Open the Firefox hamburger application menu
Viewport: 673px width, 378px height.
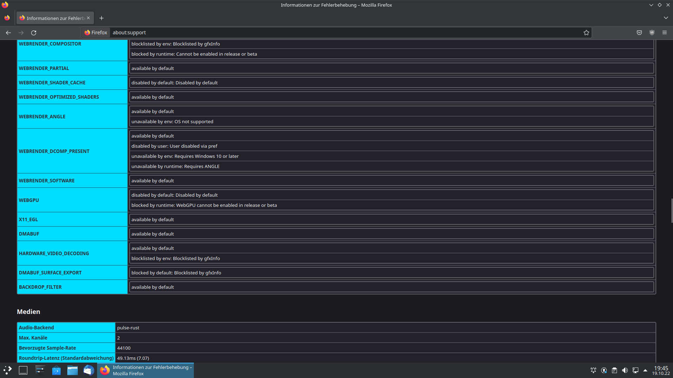tap(665, 33)
